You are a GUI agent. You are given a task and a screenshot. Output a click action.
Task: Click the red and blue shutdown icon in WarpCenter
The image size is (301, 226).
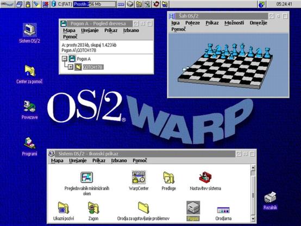tap(46, 4)
